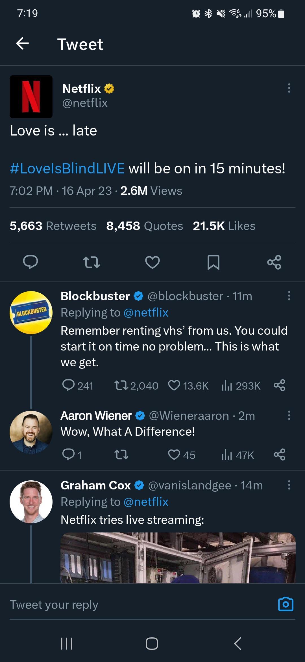
Task: View the 8,458 Quotes list
Action: [145, 226]
